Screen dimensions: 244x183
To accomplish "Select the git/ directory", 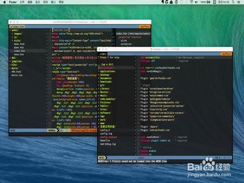I will pyautogui.click(x=103, y=85).
